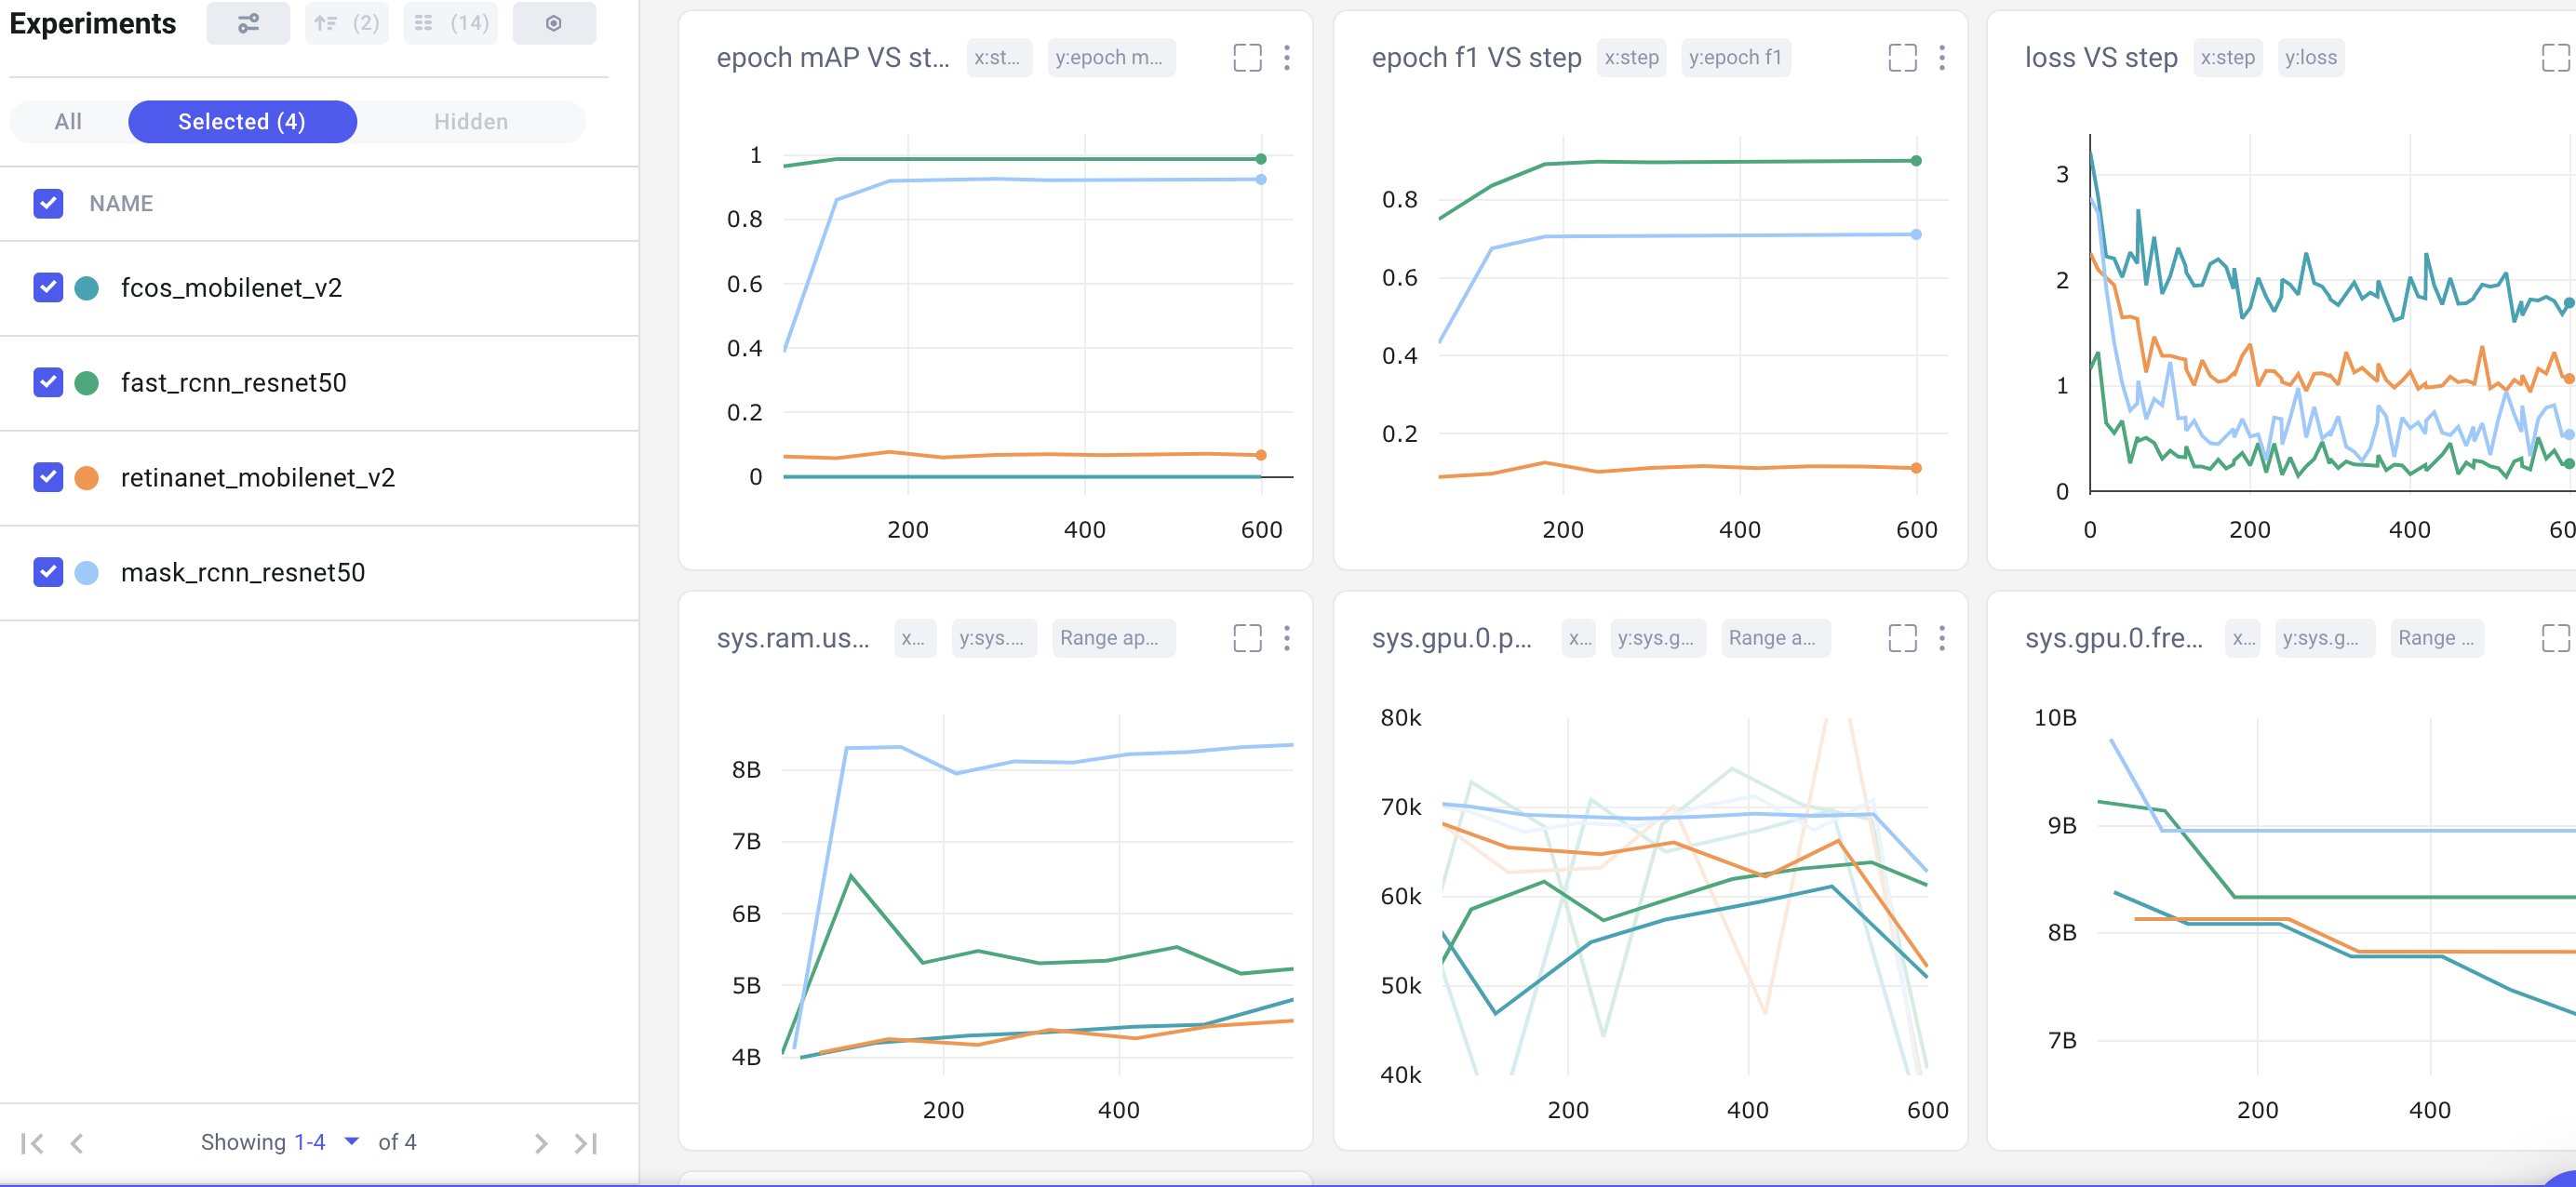Switch to the All experiments tab
Viewport: 2576px width, 1187px height.
68,122
